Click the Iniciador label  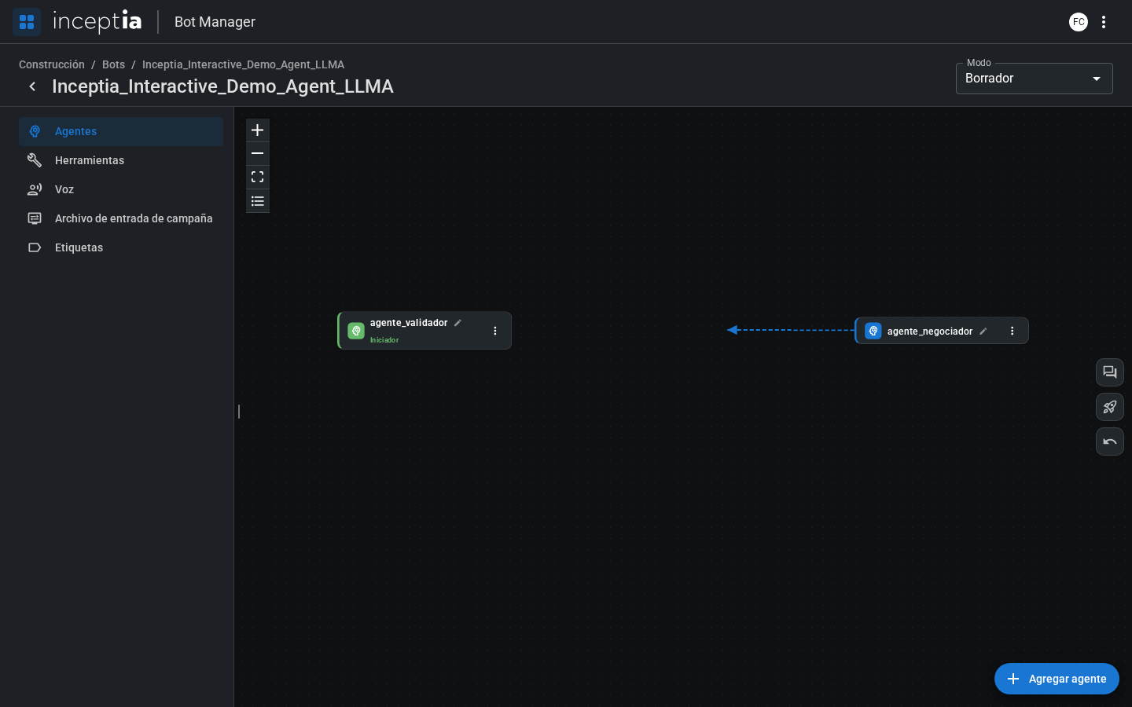(384, 340)
